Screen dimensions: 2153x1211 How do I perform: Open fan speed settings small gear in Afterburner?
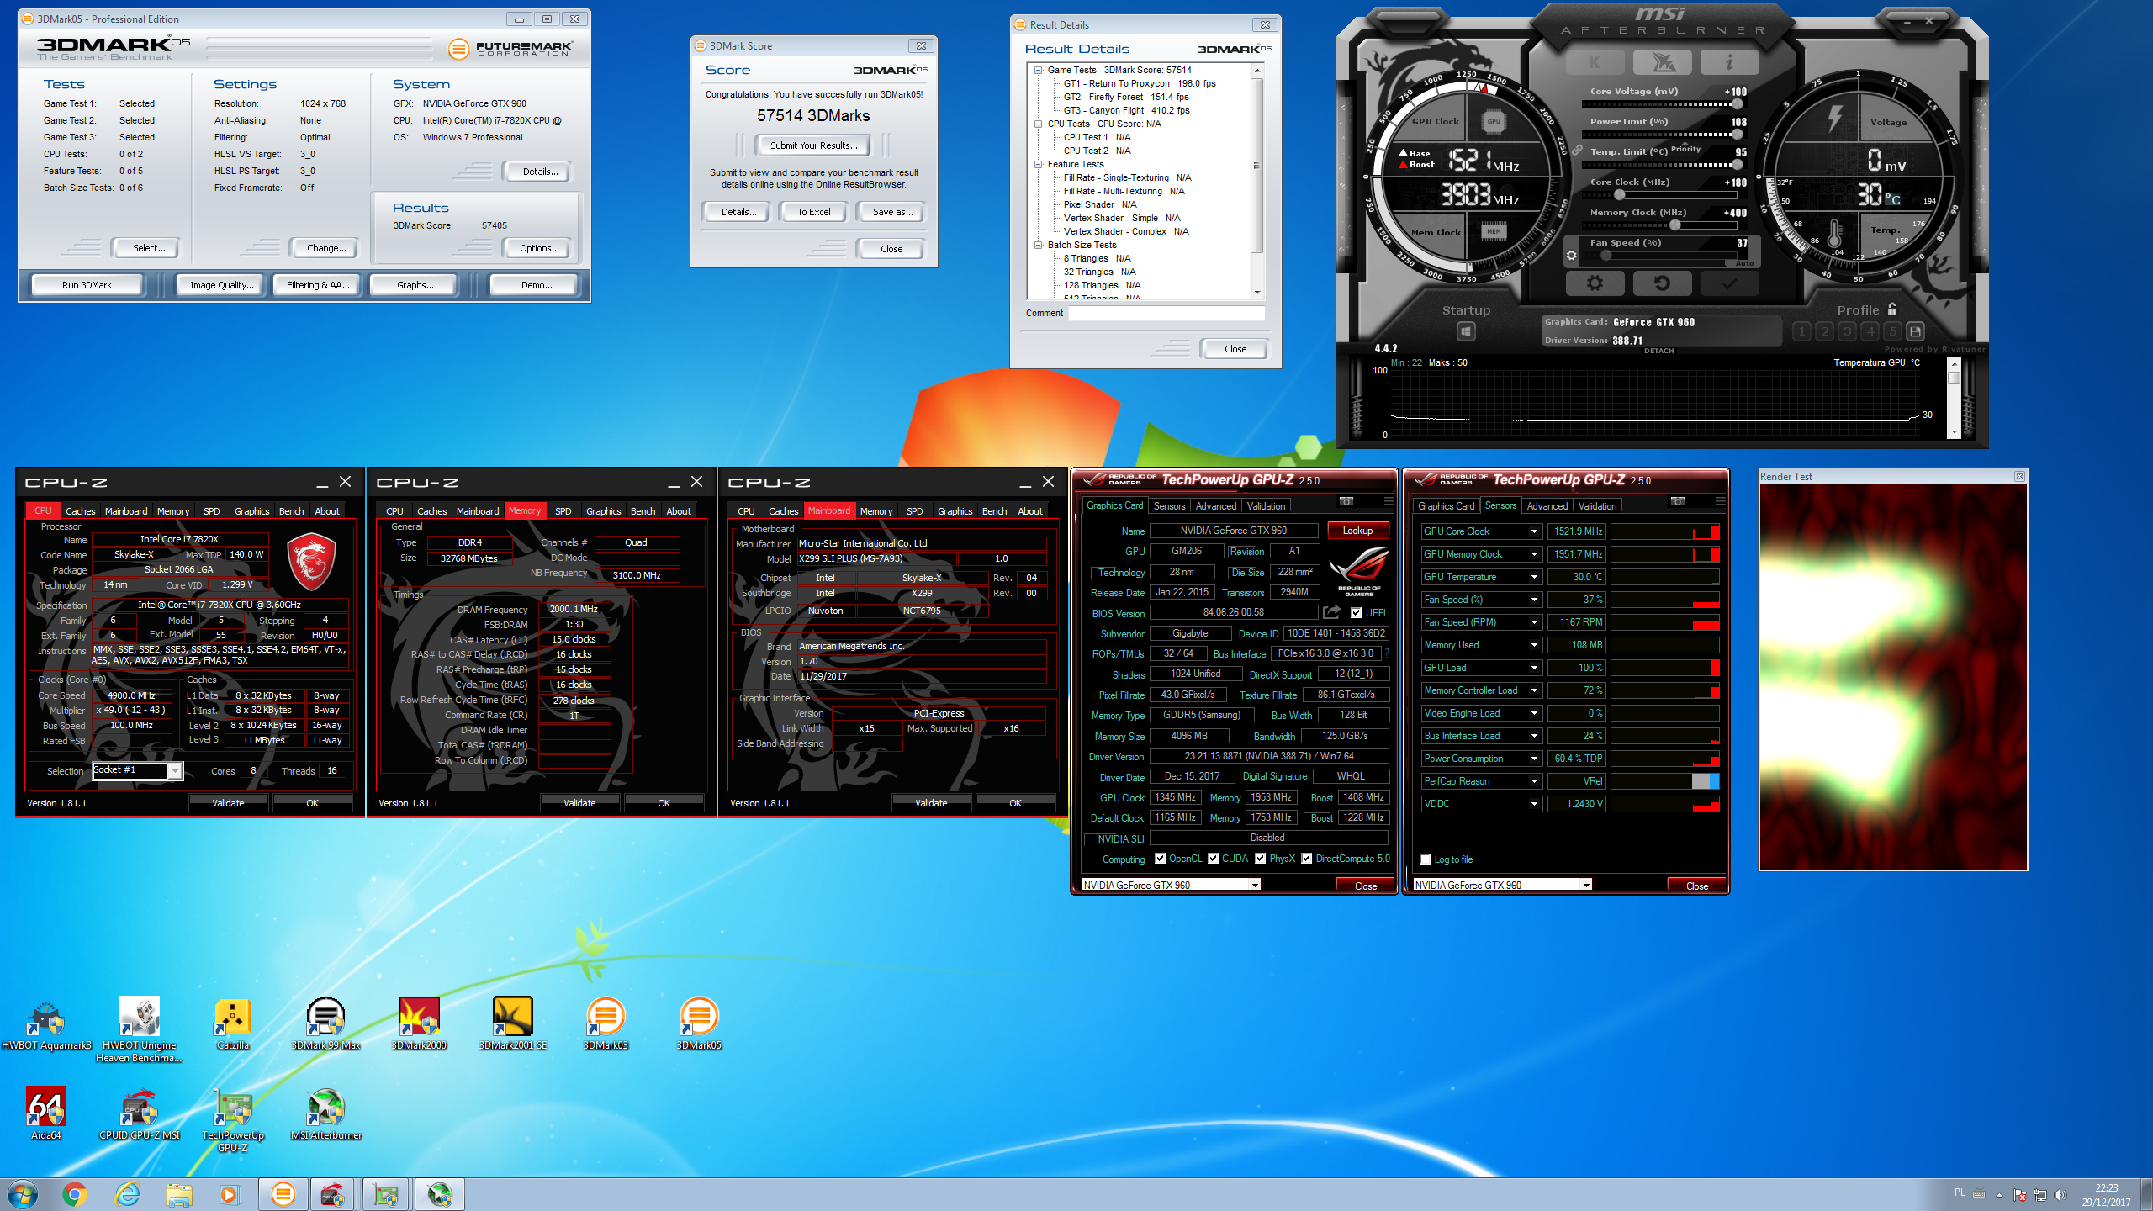tap(1571, 255)
